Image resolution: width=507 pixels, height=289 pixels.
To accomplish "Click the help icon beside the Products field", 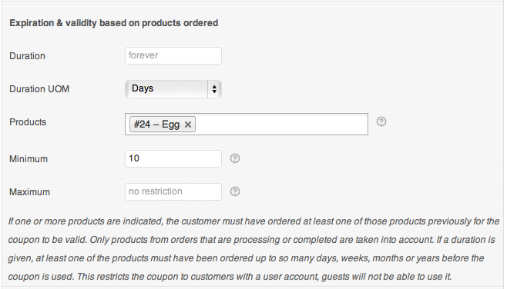I will [x=381, y=121].
